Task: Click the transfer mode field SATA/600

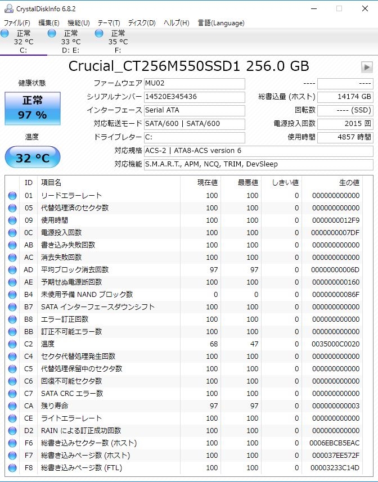Action: (x=194, y=124)
